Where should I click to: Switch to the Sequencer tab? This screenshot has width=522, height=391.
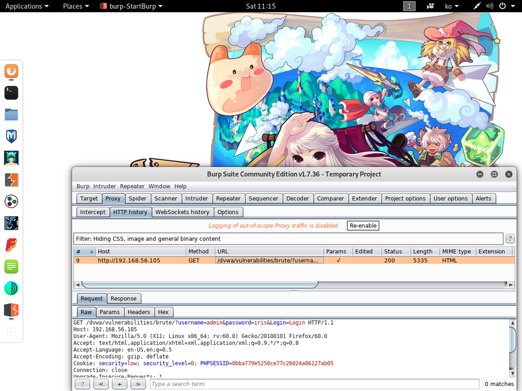263,198
